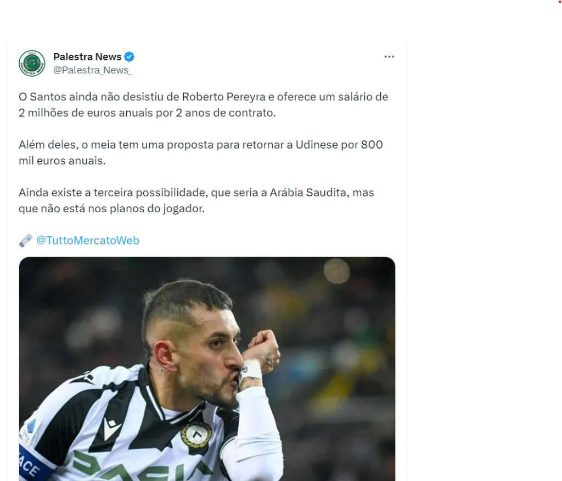Click the blue captain armband

[x=35, y=465]
